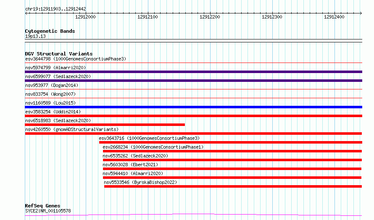Select the blue nsv1160589 Lou2015 bar
This screenshot has width=374, height=220.
(193, 107)
